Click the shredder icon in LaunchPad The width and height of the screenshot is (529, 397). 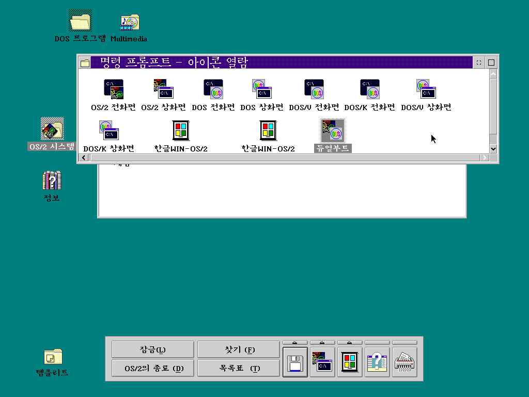click(x=404, y=362)
